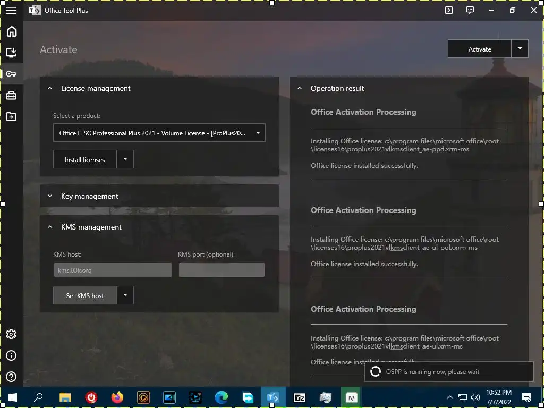The width and height of the screenshot is (544, 408).
Task: Open the command box icon in title bar
Action: (448, 10)
